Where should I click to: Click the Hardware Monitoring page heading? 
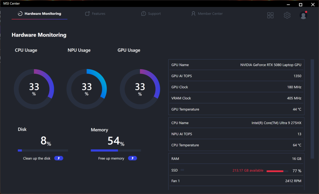click(x=39, y=35)
